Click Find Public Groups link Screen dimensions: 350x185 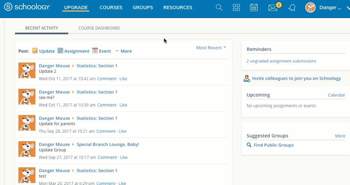tap(274, 145)
